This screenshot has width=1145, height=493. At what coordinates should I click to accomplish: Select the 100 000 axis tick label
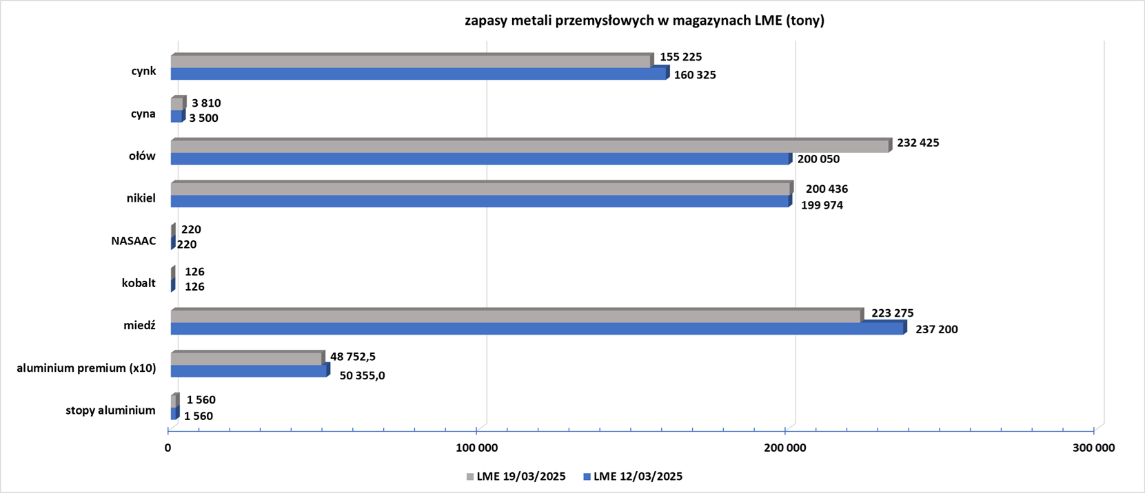(x=476, y=448)
